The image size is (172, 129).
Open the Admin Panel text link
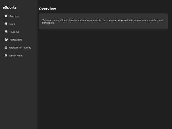coord(16,56)
